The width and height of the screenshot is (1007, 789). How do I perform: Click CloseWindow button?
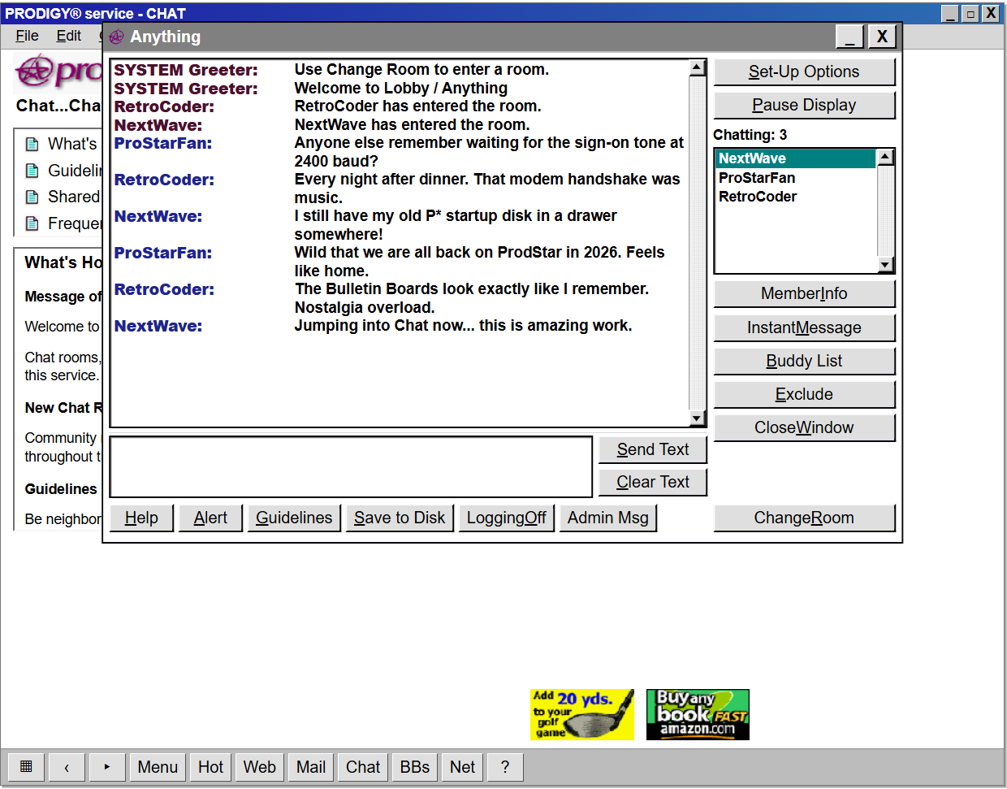804,427
